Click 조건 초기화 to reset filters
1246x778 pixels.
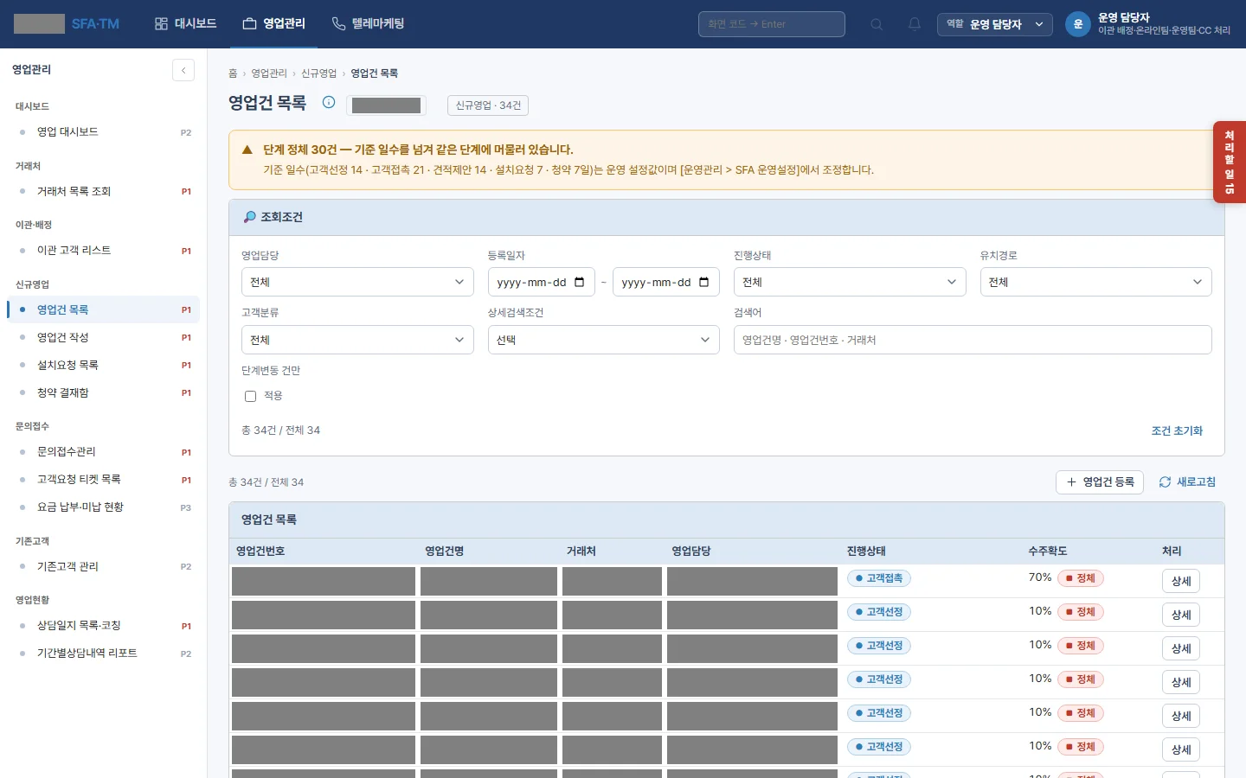[x=1177, y=430]
